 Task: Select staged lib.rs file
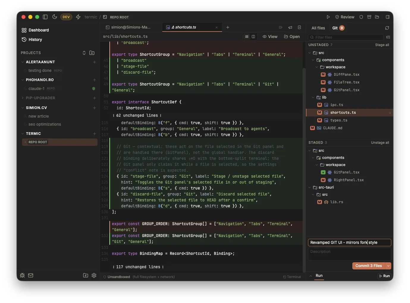coord(350,202)
